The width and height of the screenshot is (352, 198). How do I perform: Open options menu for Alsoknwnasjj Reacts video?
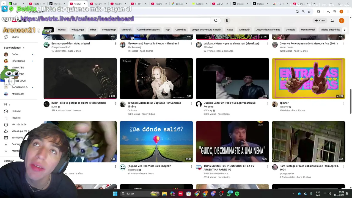click(x=192, y=44)
